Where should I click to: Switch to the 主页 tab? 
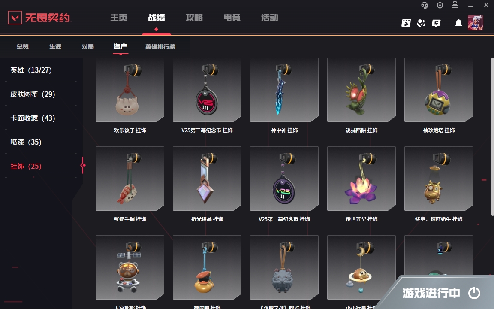coord(119,18)
